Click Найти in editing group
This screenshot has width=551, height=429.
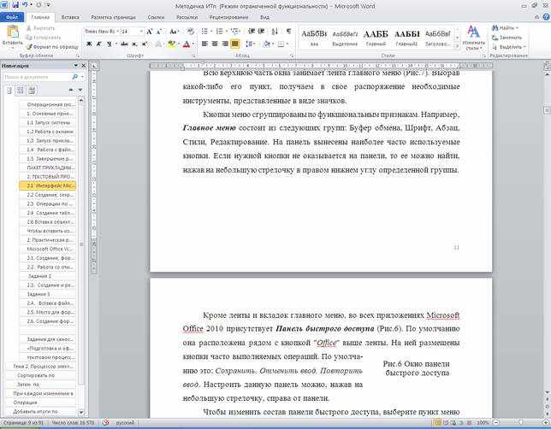pyautogui.click(x=506, y=27)
